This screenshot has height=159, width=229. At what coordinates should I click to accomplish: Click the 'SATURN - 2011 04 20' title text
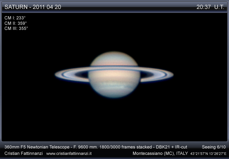tap(33, 7)
